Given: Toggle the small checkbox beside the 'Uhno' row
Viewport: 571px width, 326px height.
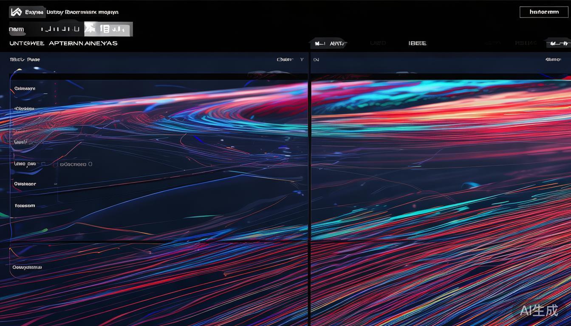Looking at the screenshot, I should pos(43,164).
